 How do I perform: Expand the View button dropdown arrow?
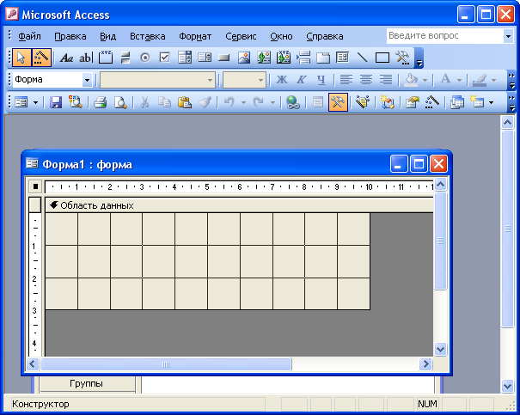(35, 102)
